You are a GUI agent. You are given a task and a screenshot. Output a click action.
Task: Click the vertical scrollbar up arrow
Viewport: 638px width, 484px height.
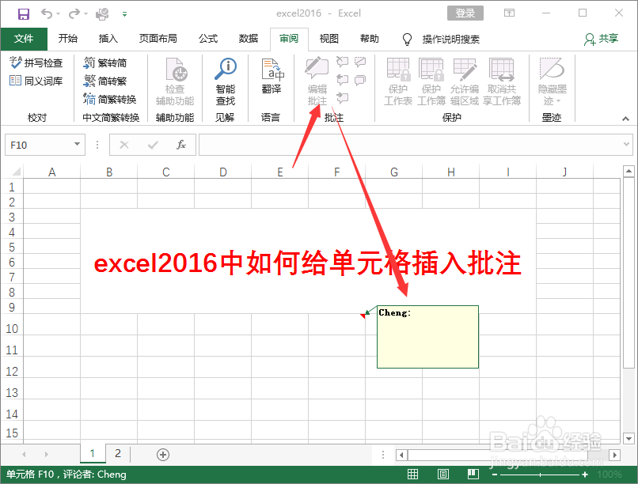coord(629,171)
